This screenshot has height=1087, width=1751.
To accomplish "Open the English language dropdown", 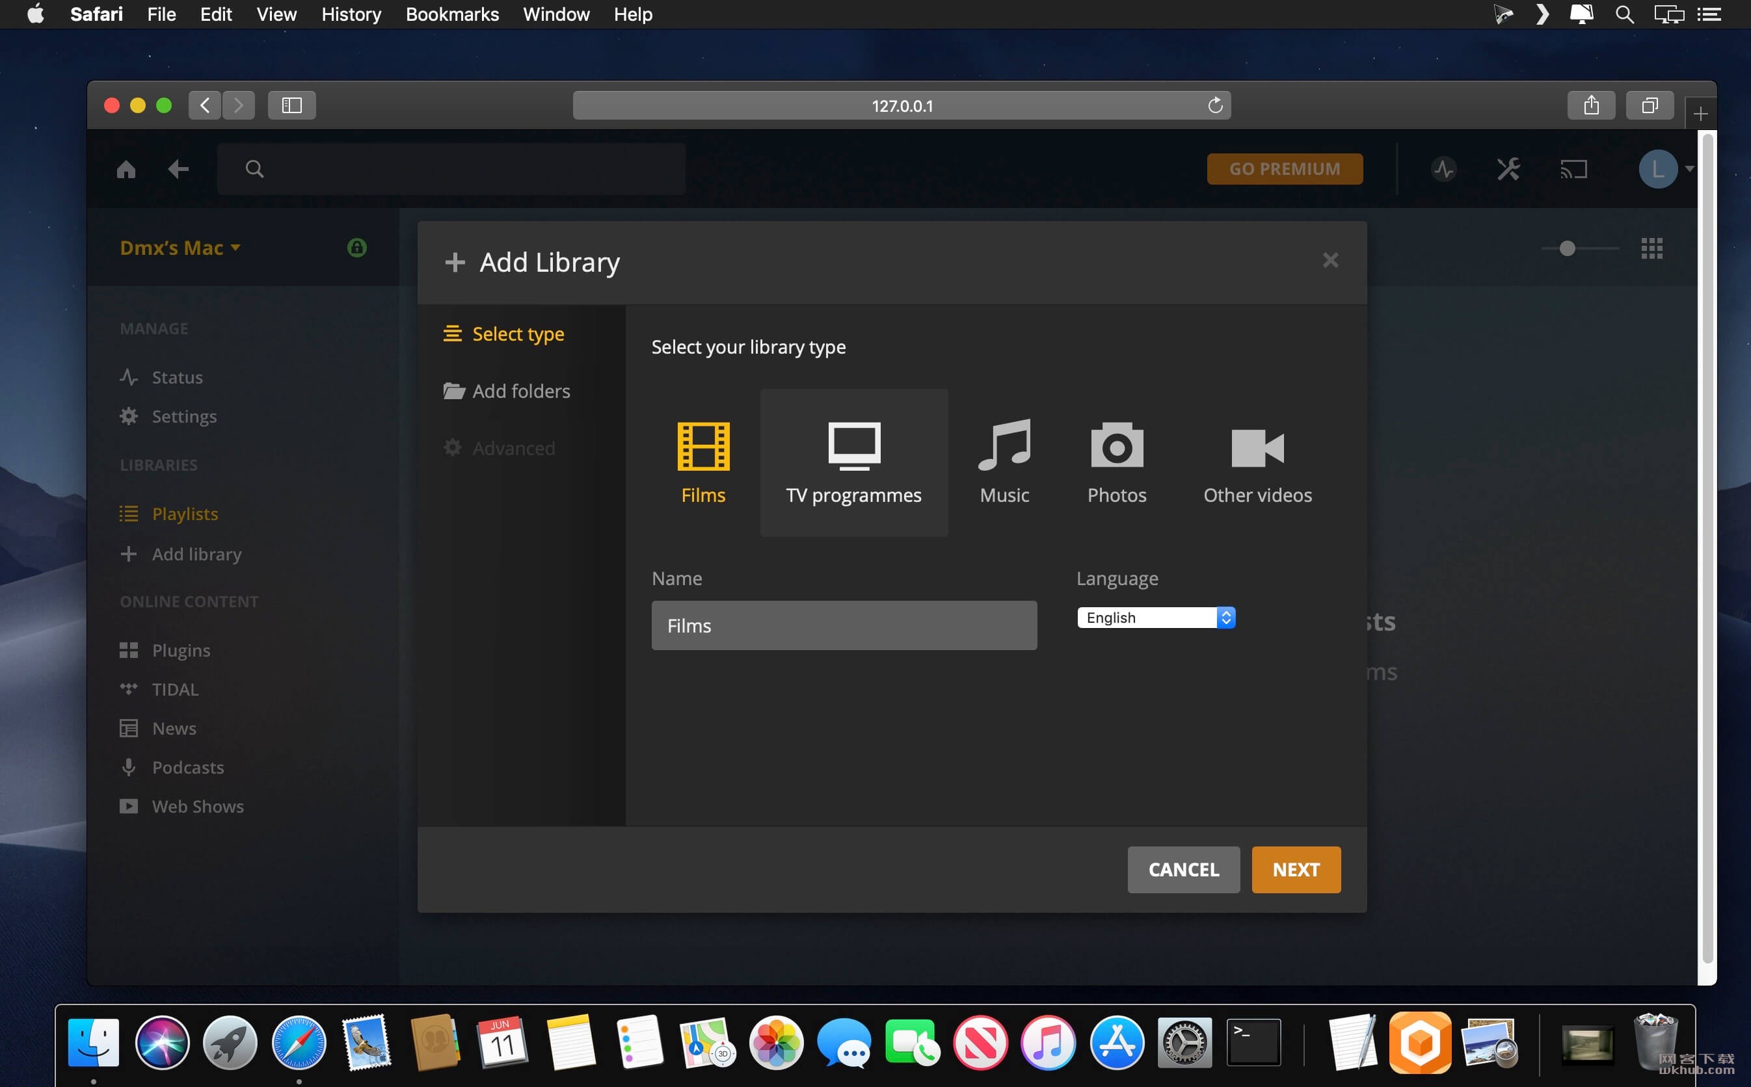I will point(1156,618).
